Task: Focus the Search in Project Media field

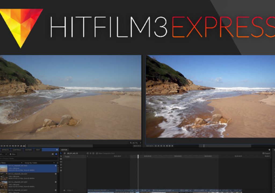Action: coord(29,158)
